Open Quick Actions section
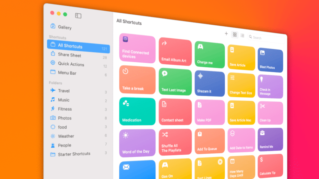 click(71, 64)
